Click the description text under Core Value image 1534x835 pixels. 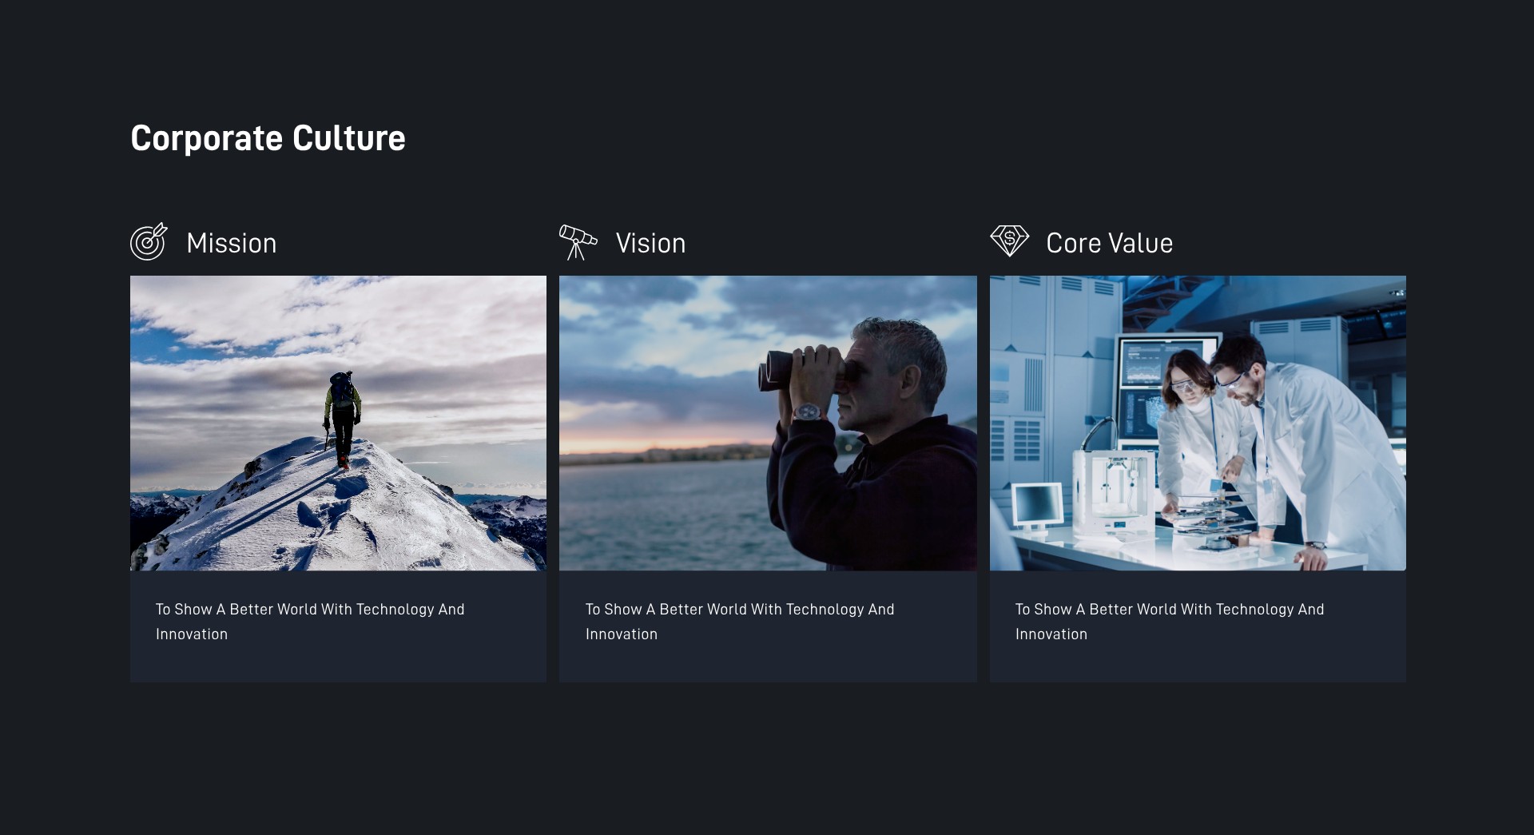click(1170, 622)
